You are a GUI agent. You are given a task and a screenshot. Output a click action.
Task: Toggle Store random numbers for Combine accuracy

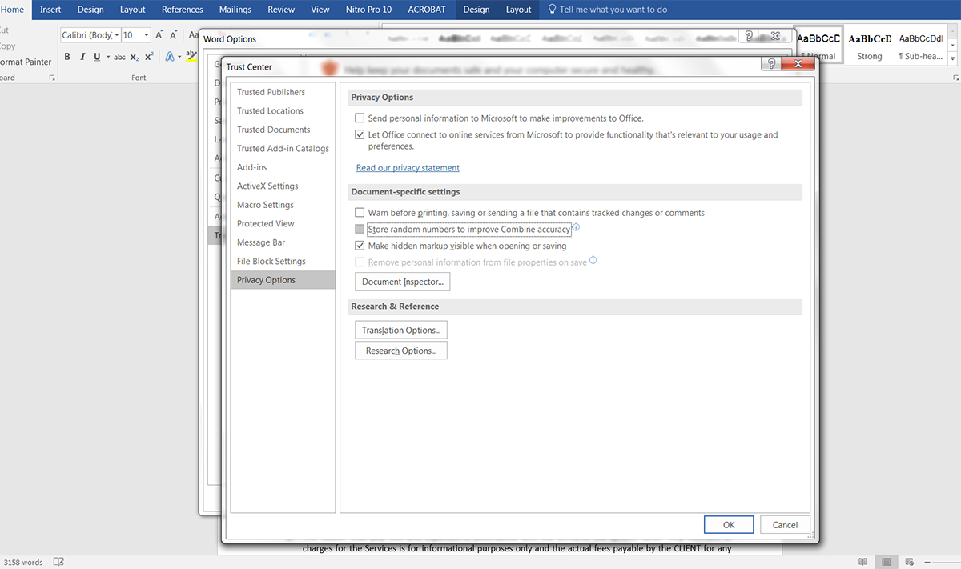tap(360, 230)
